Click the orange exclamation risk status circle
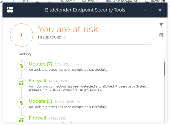 (21, 35)
